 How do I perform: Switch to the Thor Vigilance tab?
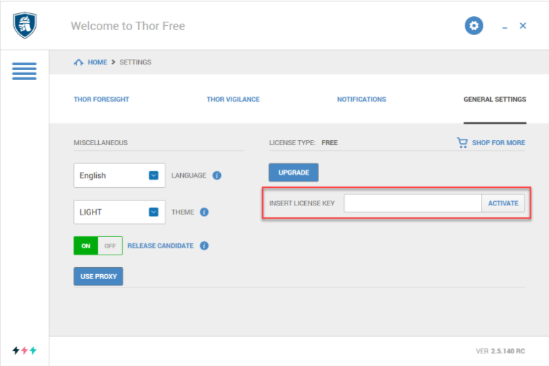(233, 100)
